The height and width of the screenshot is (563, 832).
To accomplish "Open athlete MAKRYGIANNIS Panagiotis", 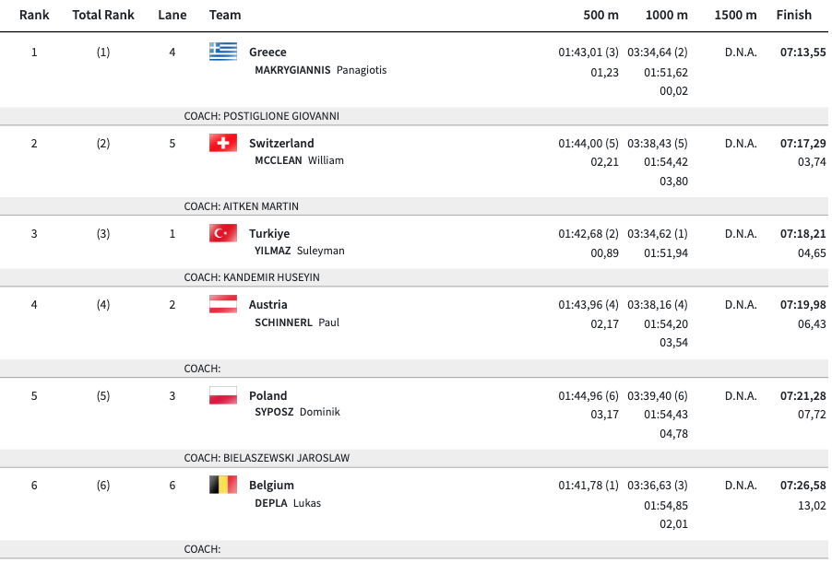I will 320,70.
